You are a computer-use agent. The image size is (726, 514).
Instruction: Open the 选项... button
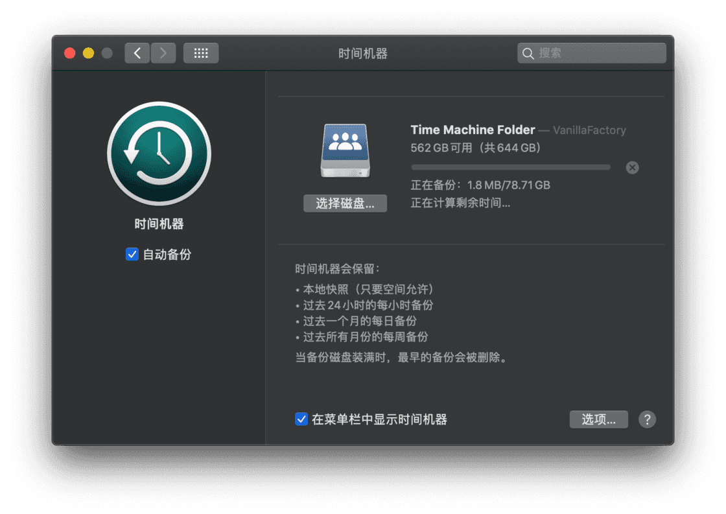coord(599,419)
